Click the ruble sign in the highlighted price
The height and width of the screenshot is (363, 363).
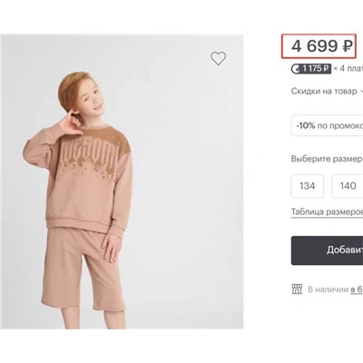point(348,46)
